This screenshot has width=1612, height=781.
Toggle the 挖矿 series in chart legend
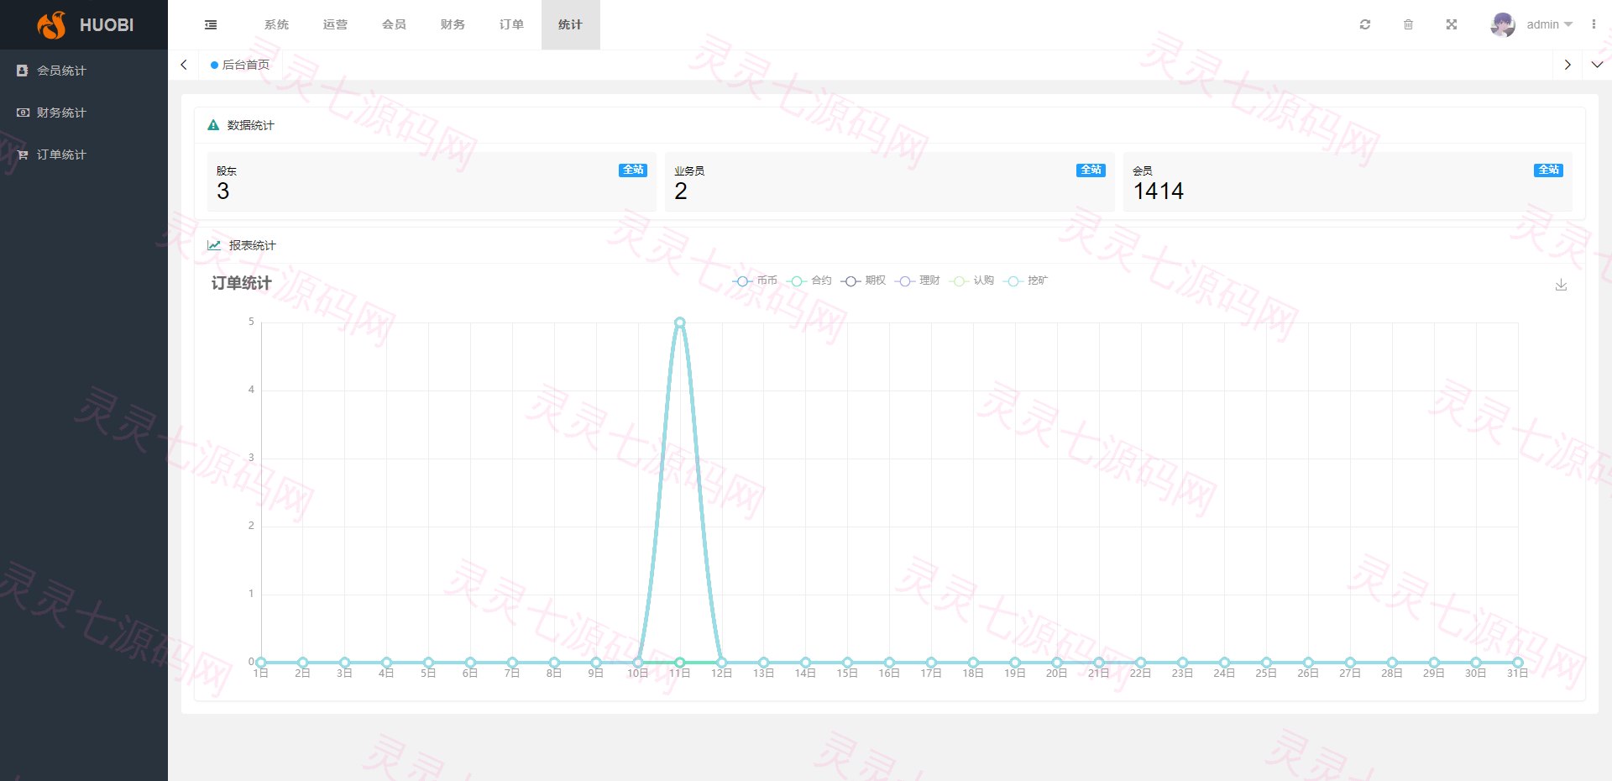(x=1026, y=280)
